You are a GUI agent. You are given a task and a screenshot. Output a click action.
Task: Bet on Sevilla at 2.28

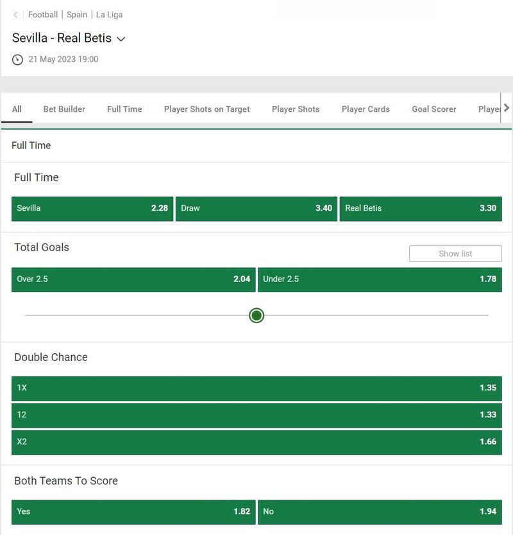[x=92, y=209]
